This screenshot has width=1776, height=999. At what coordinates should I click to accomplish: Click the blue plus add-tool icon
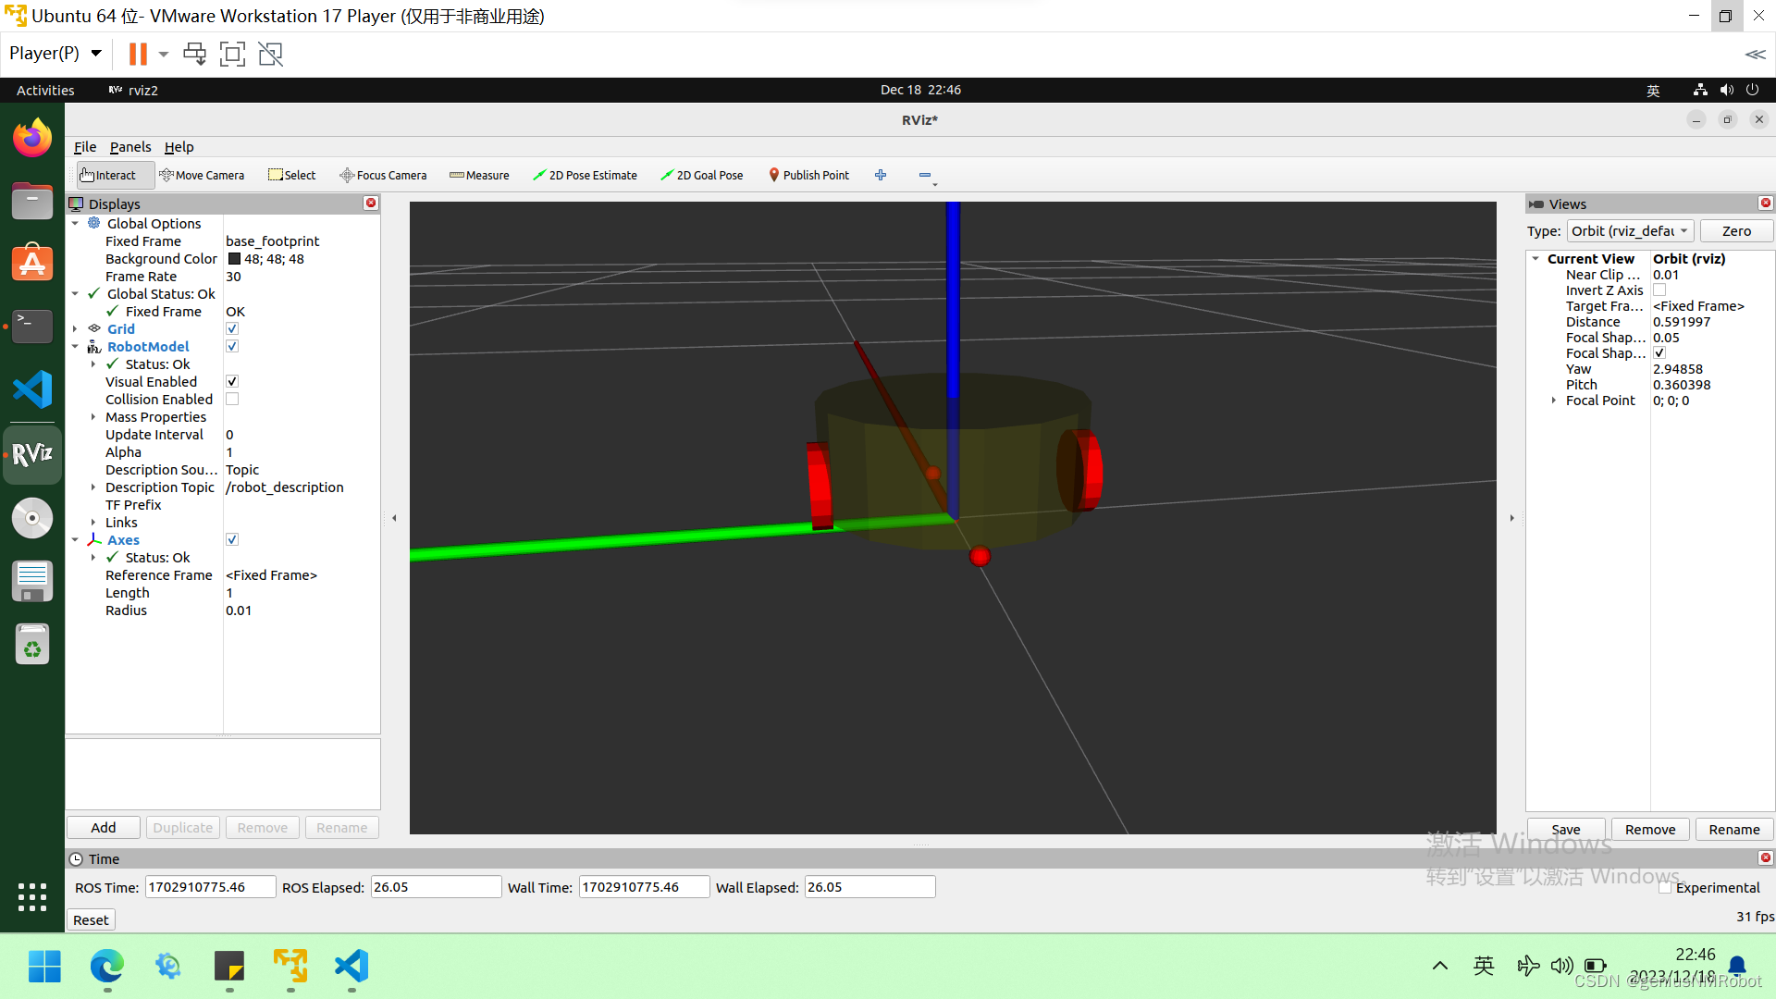(x=881, y=175)
